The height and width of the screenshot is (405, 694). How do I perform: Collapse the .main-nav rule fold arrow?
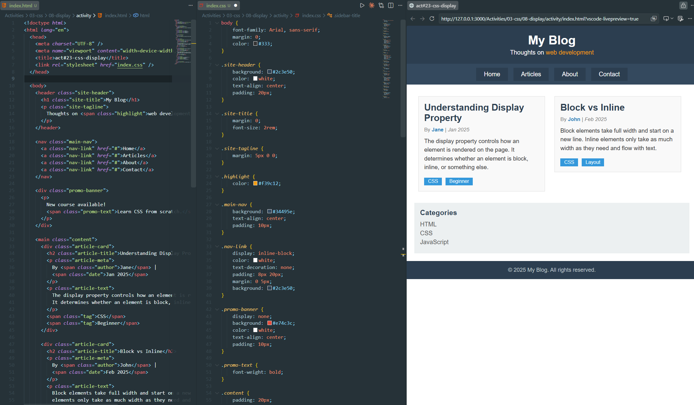(x=217, y=205)
